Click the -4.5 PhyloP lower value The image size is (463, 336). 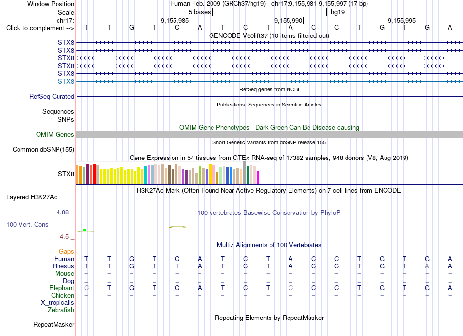[x=63, y=237]
